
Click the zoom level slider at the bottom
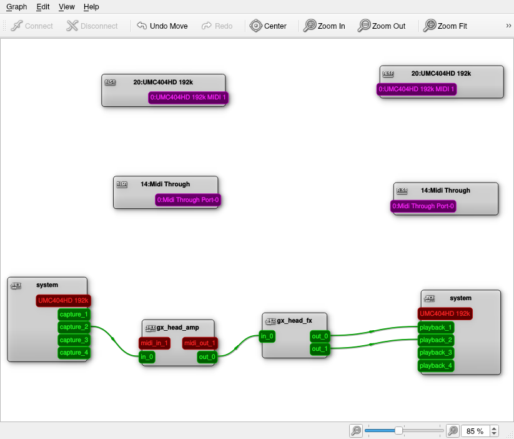[x=398, y=431]
